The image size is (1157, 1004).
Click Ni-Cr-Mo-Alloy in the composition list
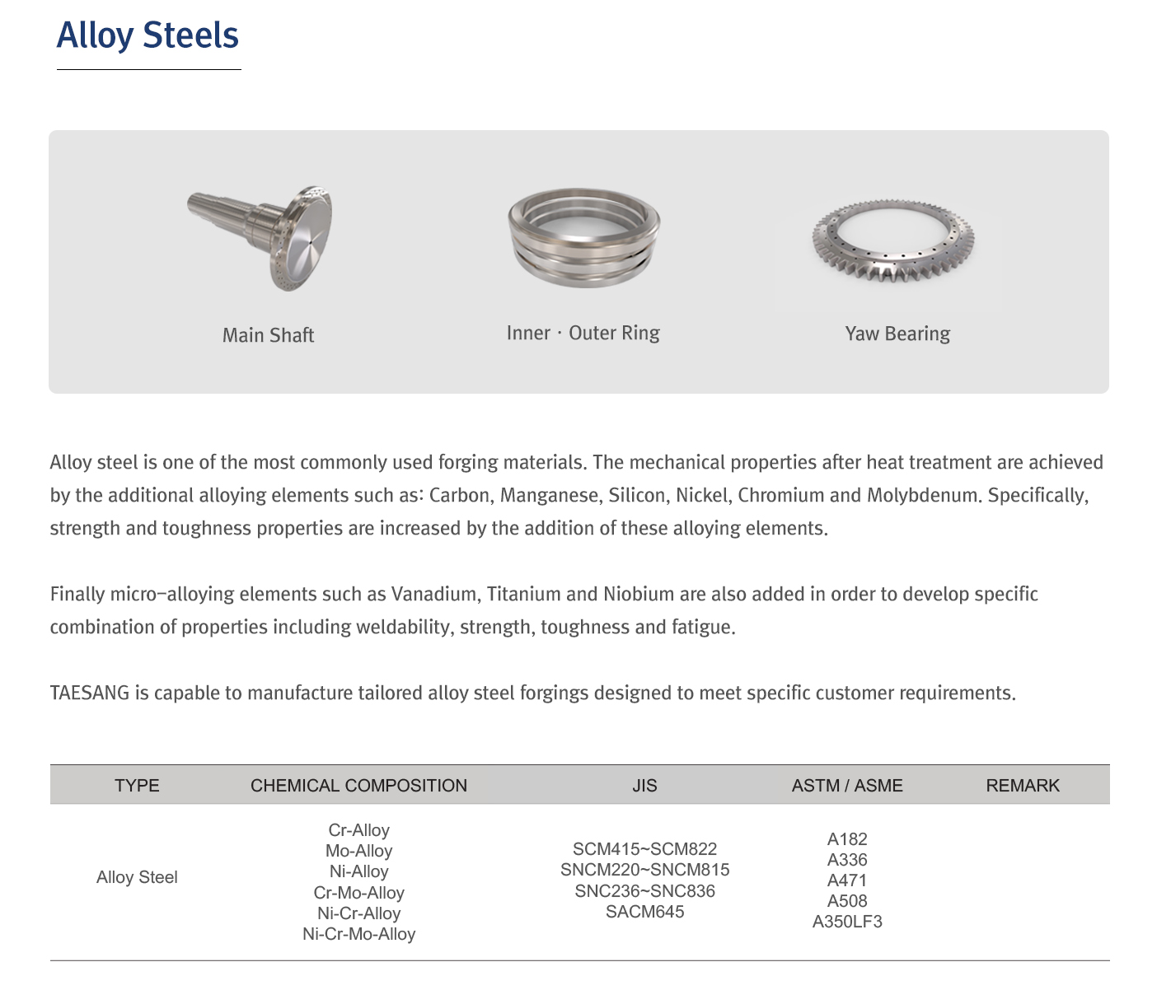(358, 934)
